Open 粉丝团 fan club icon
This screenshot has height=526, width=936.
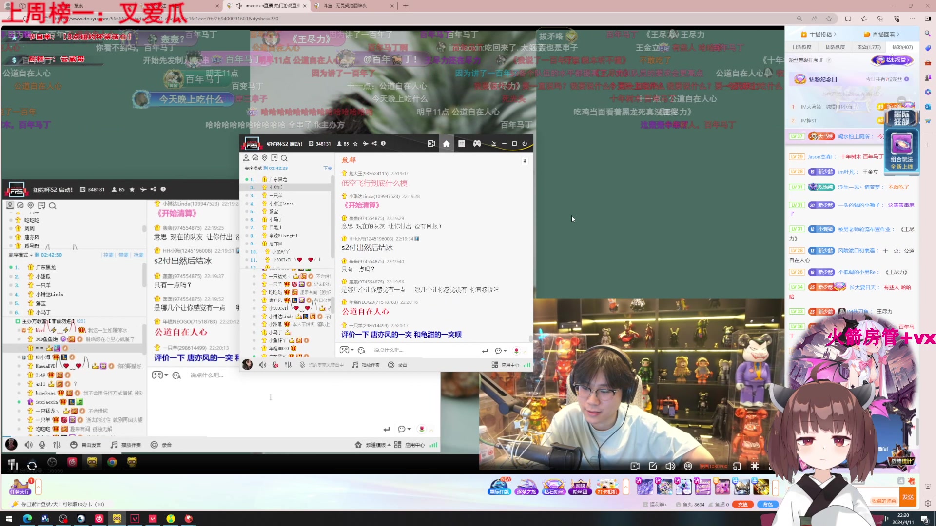point(580,486)
